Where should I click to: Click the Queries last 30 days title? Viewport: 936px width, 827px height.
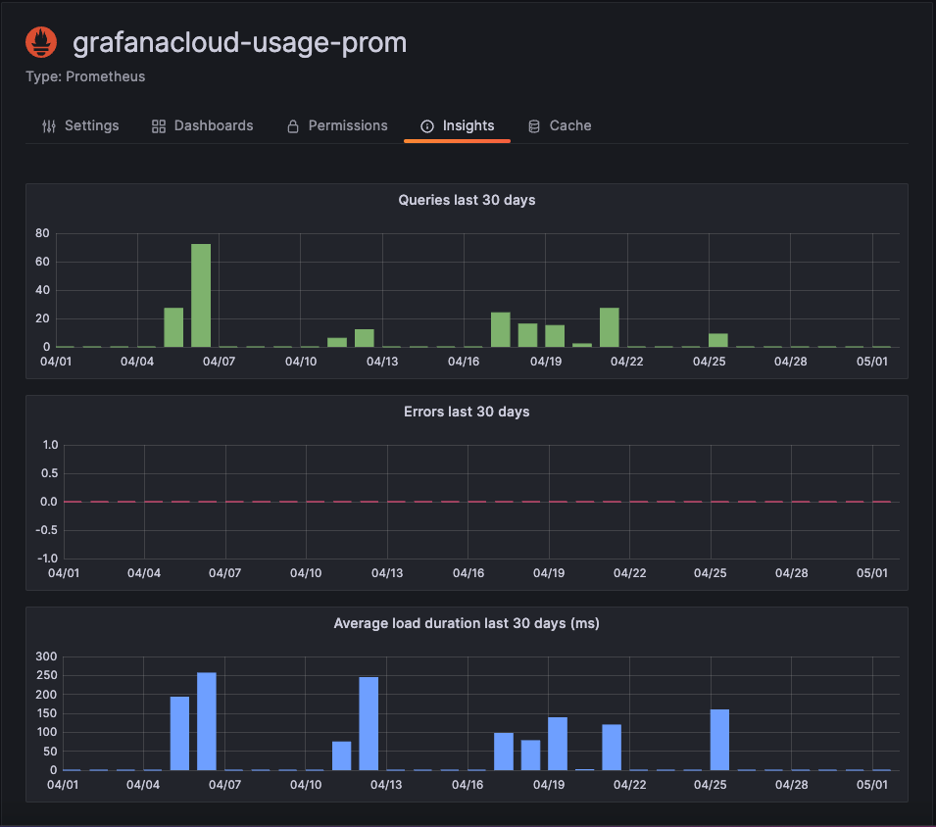pos(467,200)
